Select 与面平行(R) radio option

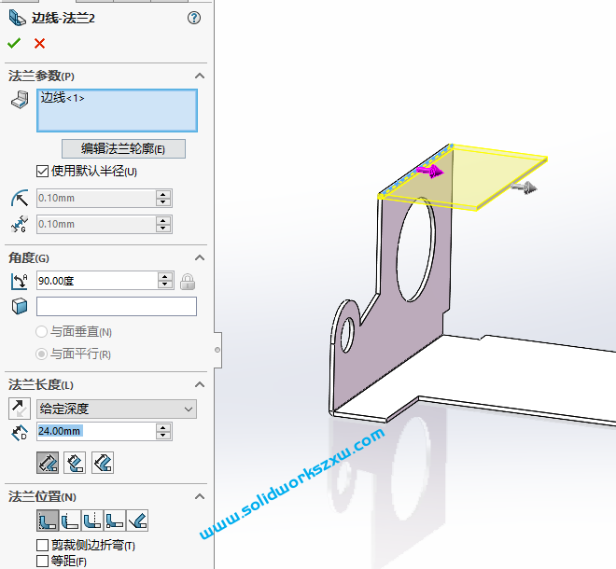tap(41, 354)
